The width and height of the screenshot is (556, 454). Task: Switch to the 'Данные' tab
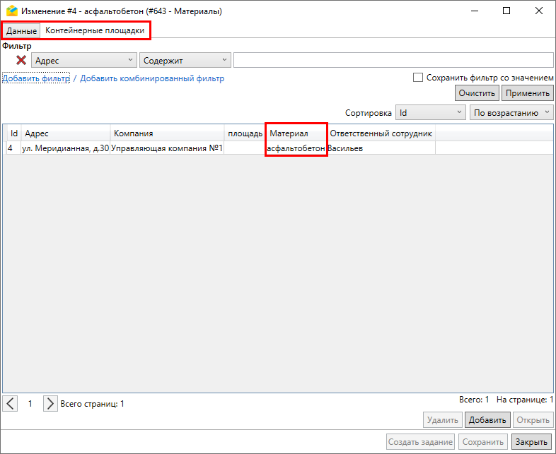click(21, 31)
